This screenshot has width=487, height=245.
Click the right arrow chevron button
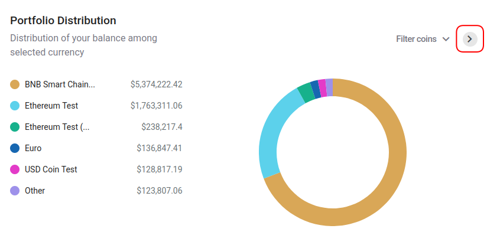[x=470, y=39]
